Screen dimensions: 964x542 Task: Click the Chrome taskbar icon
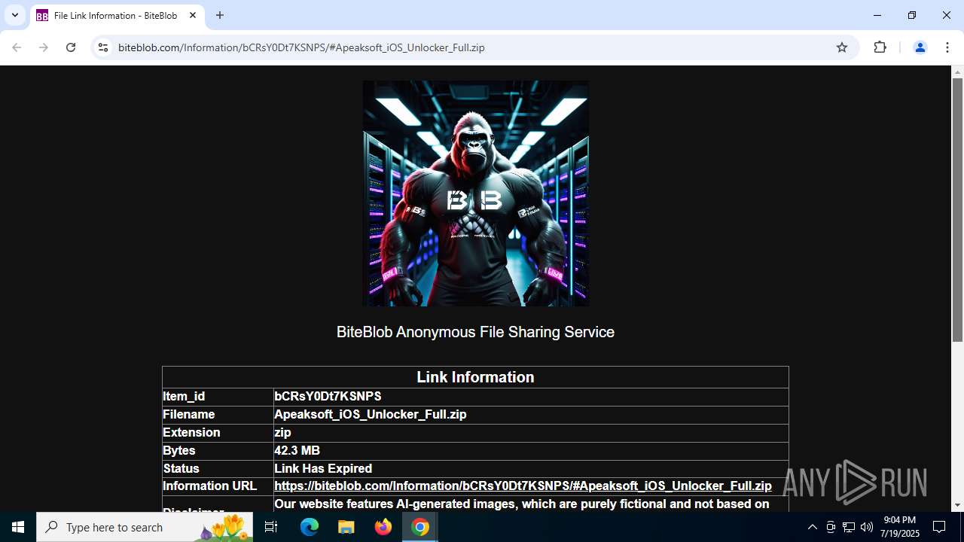pyautogui.click(x=420, y=527)
